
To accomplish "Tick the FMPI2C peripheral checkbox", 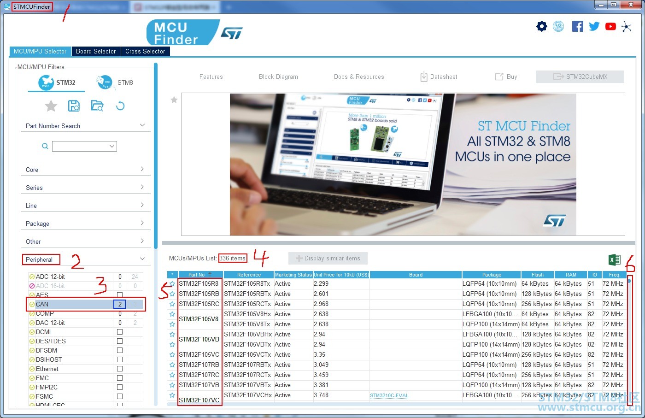I will coord(120,387).
